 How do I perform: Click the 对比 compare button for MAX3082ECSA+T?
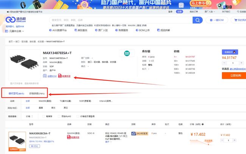34,146
